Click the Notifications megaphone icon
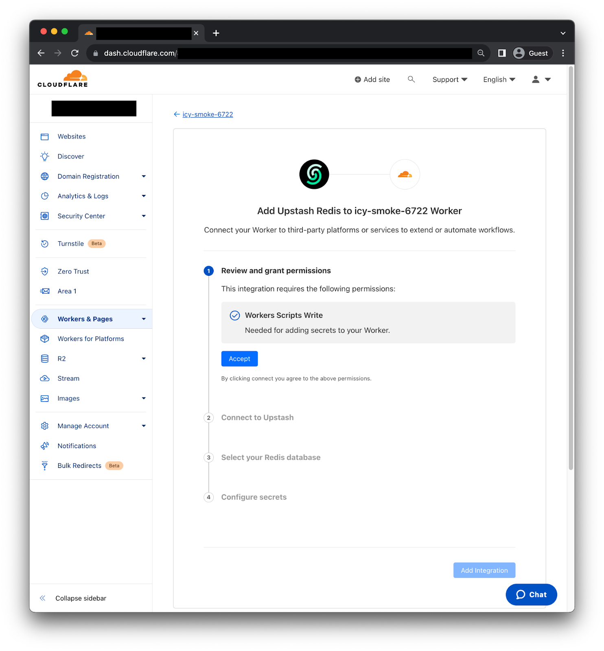 [x=45, y=446]
